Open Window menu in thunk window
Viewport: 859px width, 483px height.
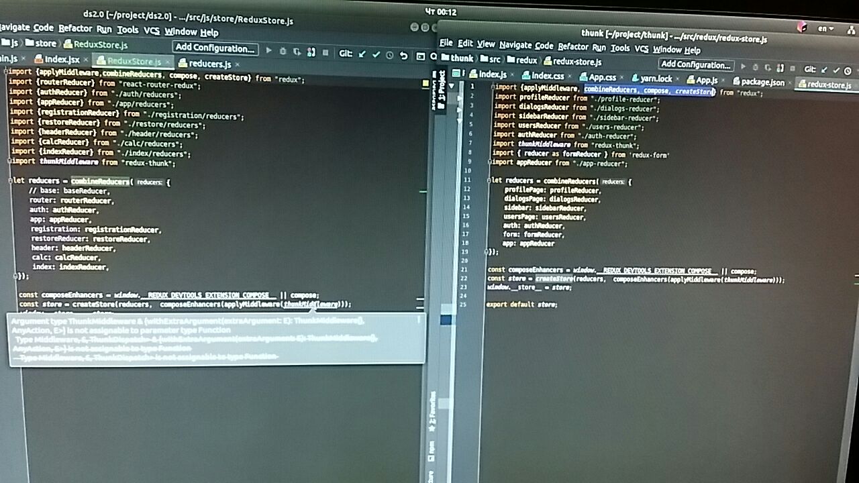pyautogui.click(x=667, y=50)
